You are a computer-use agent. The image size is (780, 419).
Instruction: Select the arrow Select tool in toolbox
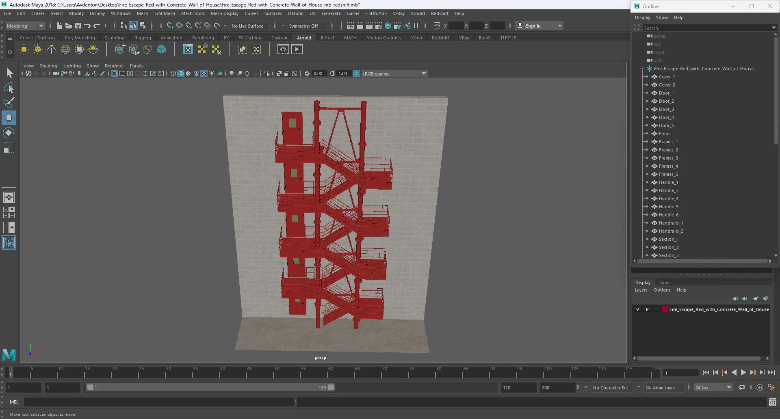(9, 73)
